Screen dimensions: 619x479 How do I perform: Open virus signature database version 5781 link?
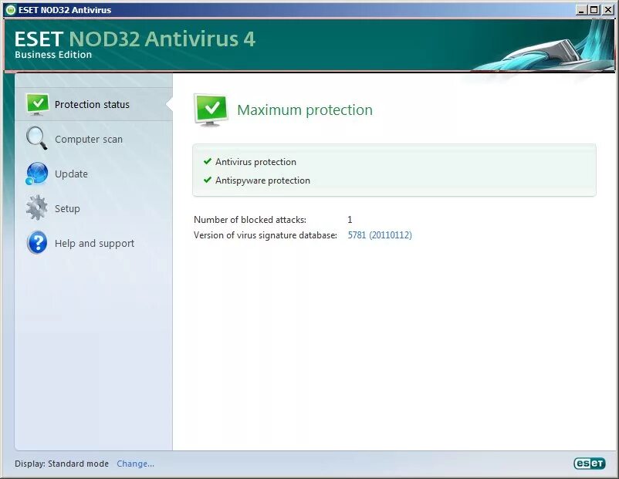pos(380,235)
